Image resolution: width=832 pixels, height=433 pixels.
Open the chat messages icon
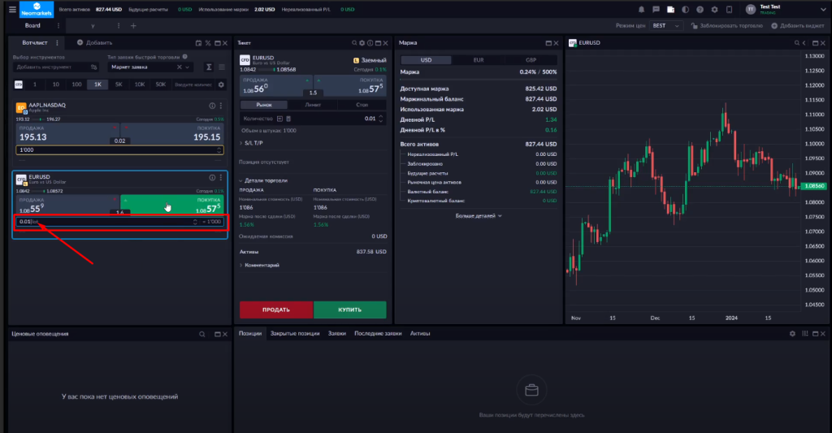[x=656, y=10]
